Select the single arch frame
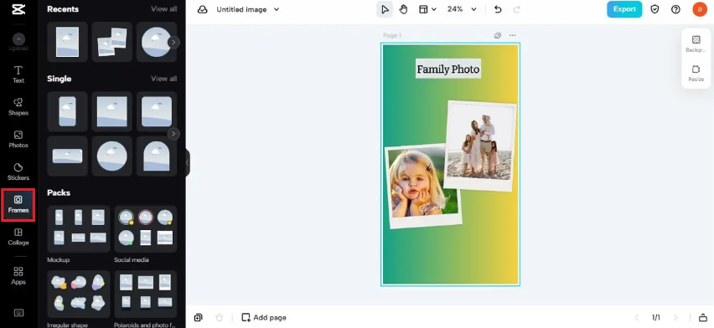The height and width of the screenshot is (328, 714). pyautogui.click(x=157, y=156)
